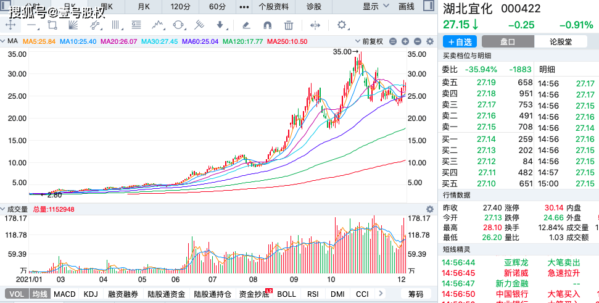The height and width of the screenshot is (303, 599).
Task: Toggle the 均线 indicator button
Action: tap(39, 294)
